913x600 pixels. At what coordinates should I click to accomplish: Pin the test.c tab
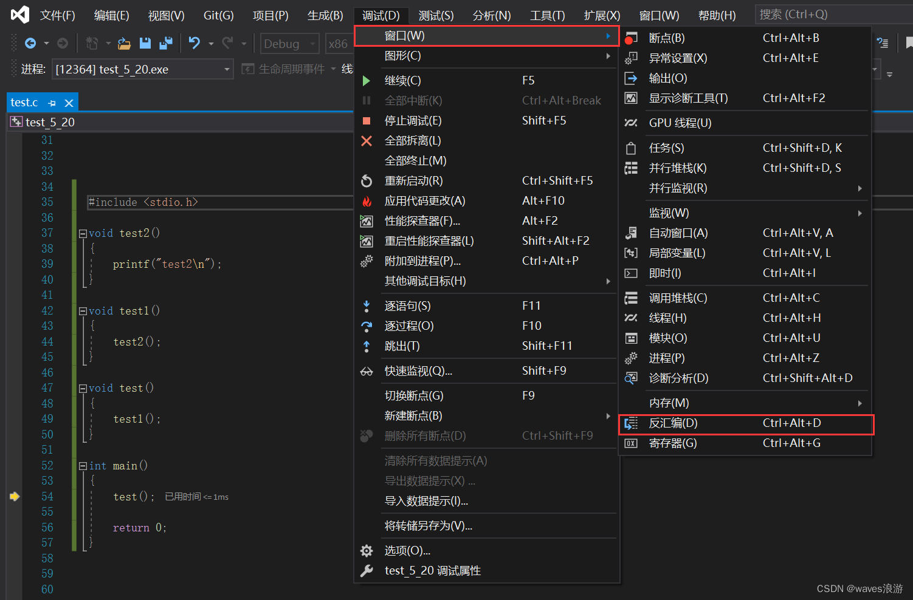click(x=52, y=103)
